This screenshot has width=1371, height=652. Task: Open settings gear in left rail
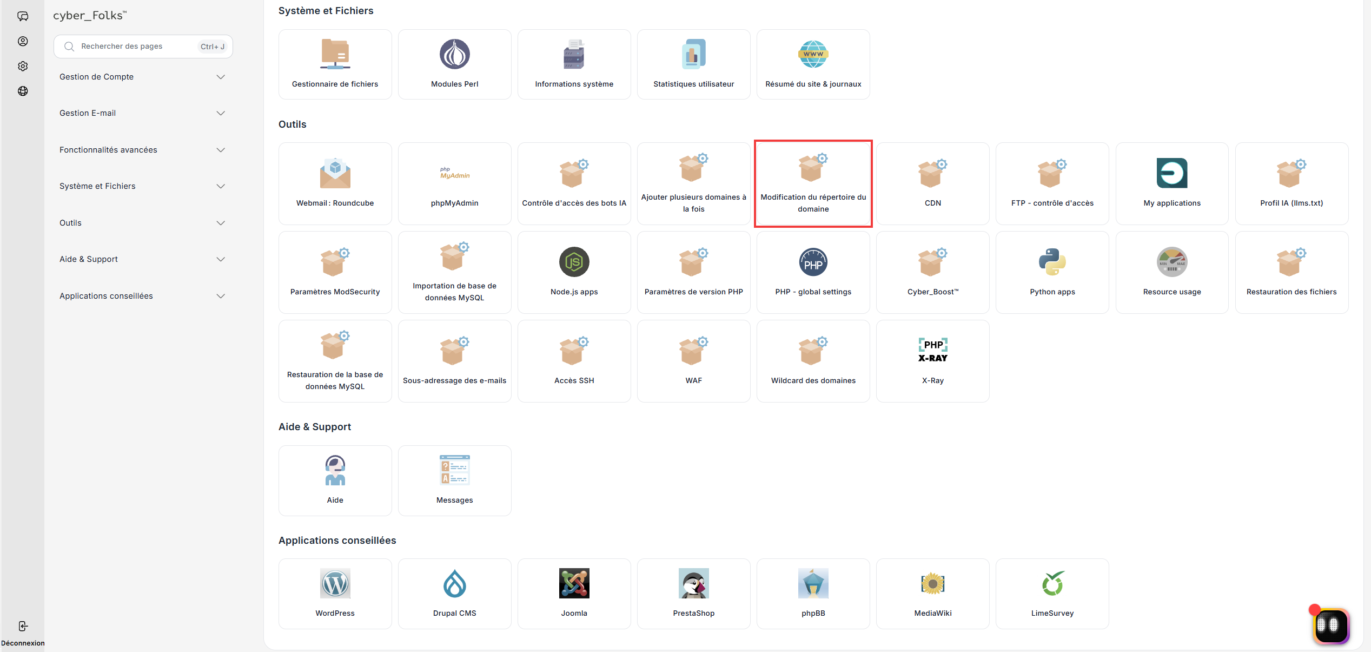coord(23,66)
